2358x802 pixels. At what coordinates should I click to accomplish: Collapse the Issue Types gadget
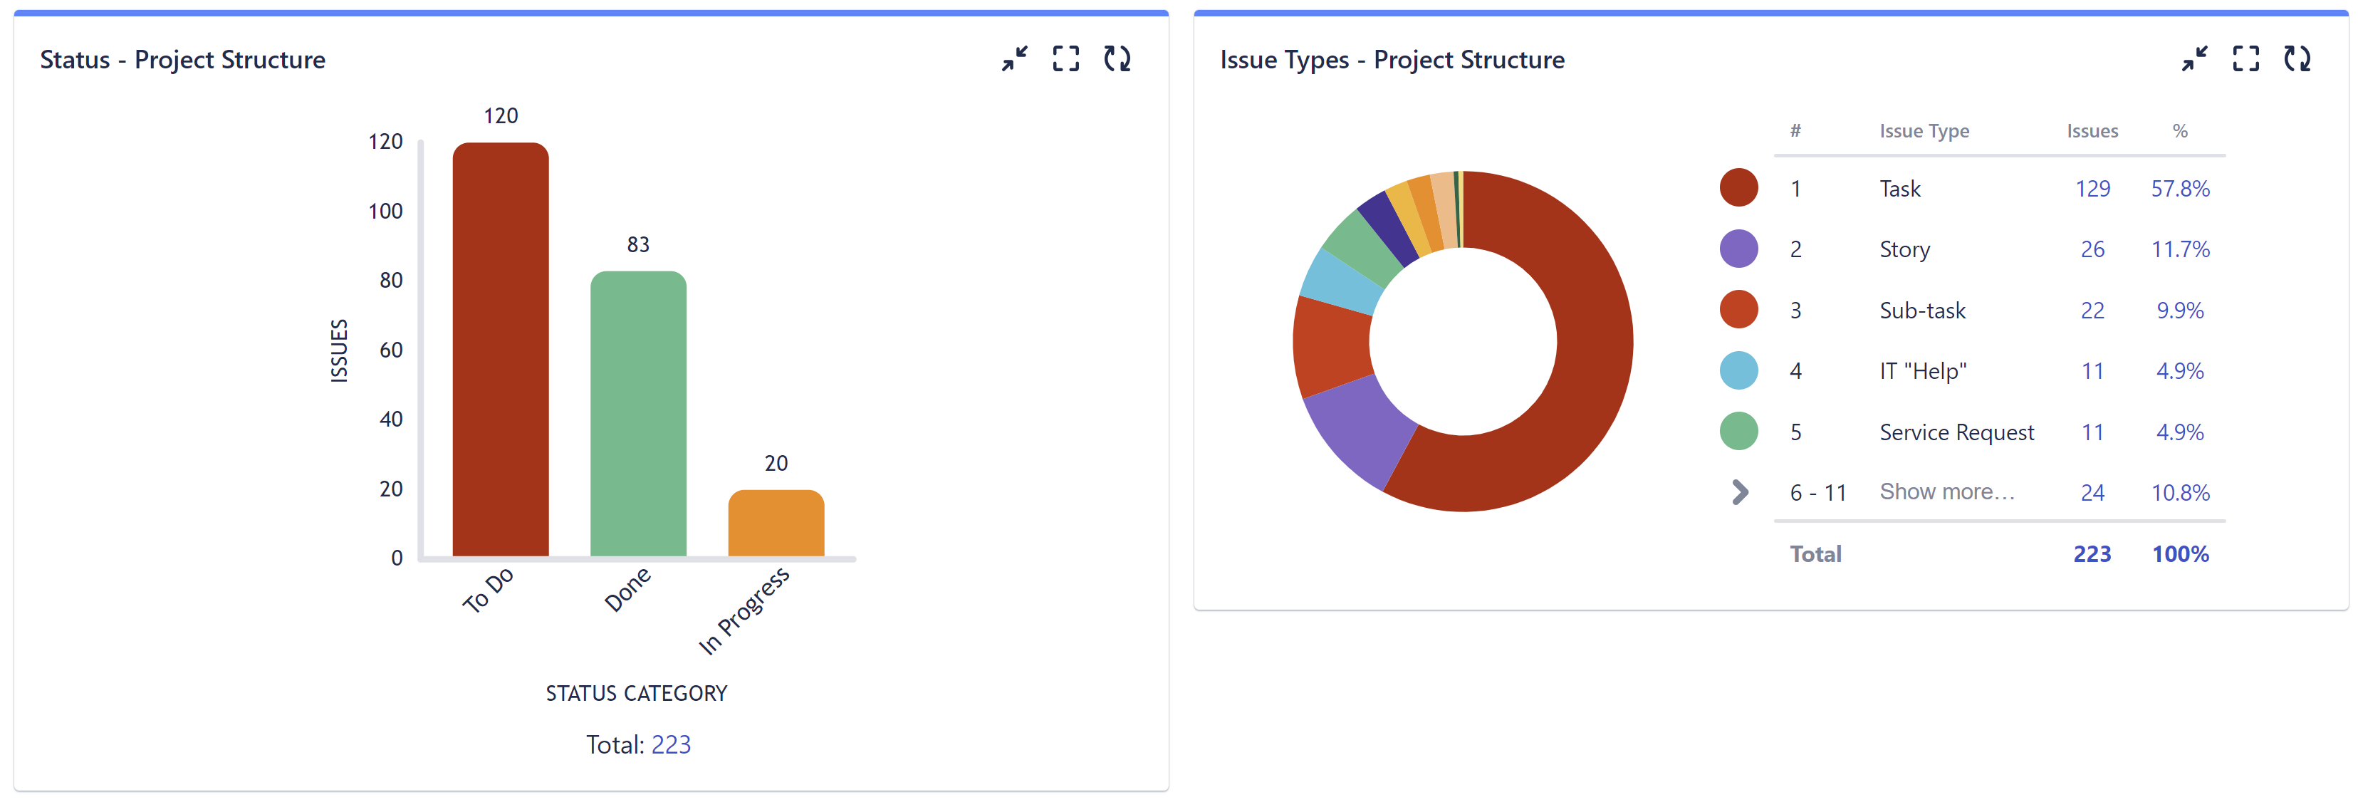[2194, 58]
